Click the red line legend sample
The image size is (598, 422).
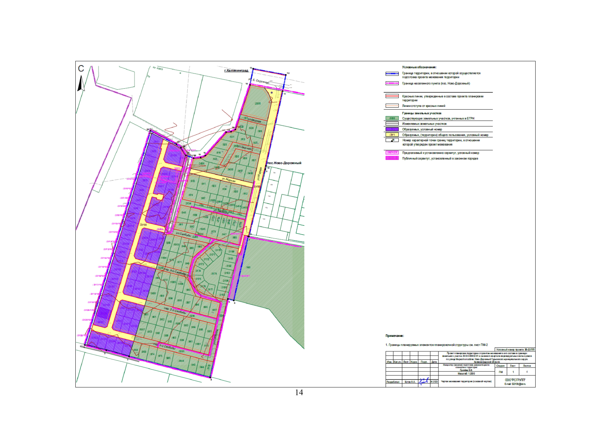tap(392, 96)
